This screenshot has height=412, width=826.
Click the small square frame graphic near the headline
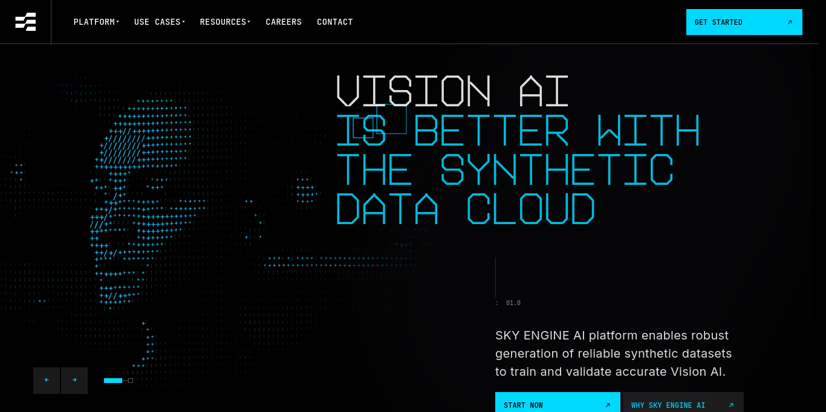pyautogui.click(x=391, y=119)
